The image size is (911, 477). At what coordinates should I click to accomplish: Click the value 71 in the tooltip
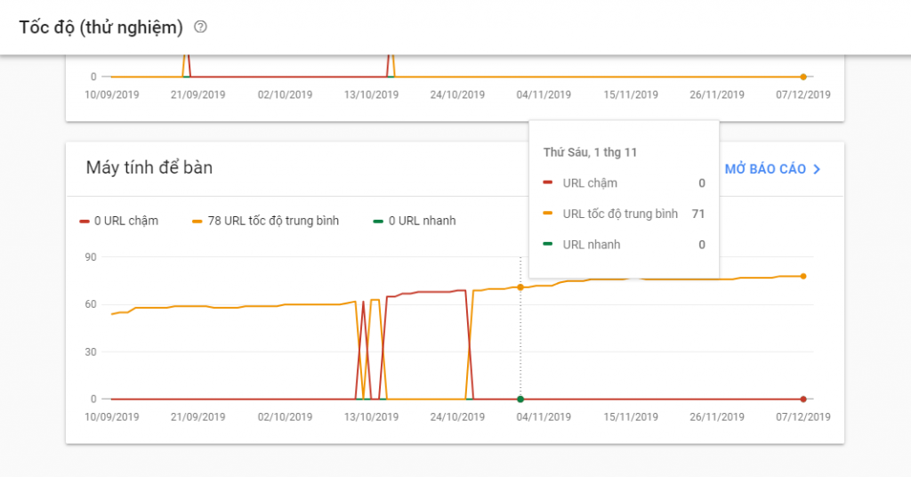coord(698,214)
